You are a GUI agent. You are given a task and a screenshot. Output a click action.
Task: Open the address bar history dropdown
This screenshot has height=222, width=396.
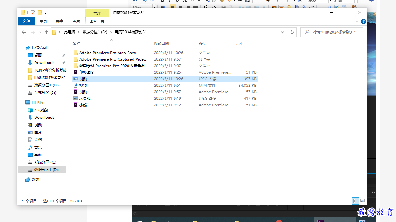tap(282, 32)
